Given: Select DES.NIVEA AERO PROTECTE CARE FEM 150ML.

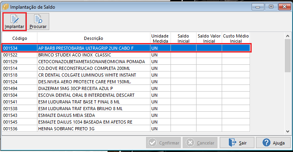Looking at the screenshot, I should pos(126,82).
